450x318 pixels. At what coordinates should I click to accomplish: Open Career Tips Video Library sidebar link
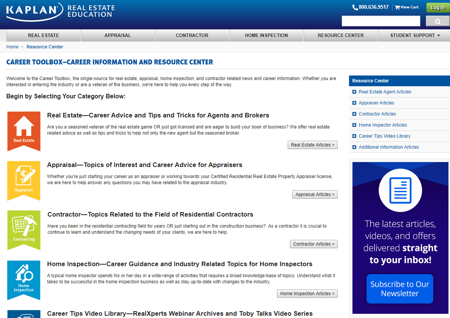[x=384, y=136]
